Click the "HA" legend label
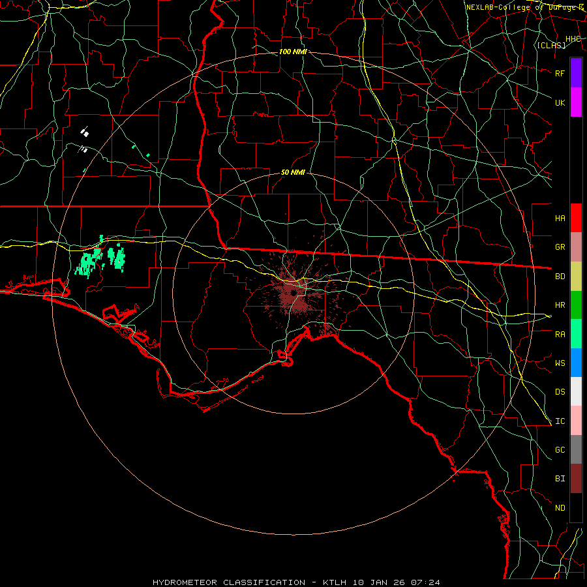 pyautogui.click(x=560, y=218)
